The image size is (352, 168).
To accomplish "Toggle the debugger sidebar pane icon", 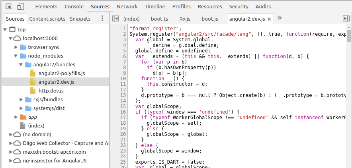I will pos(346,19).
